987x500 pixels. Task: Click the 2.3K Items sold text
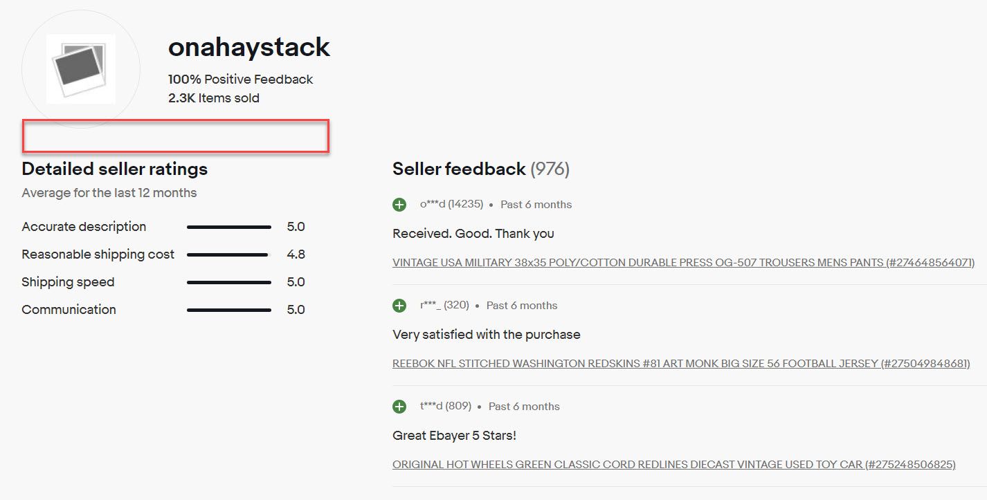click(x=214, y=98)
